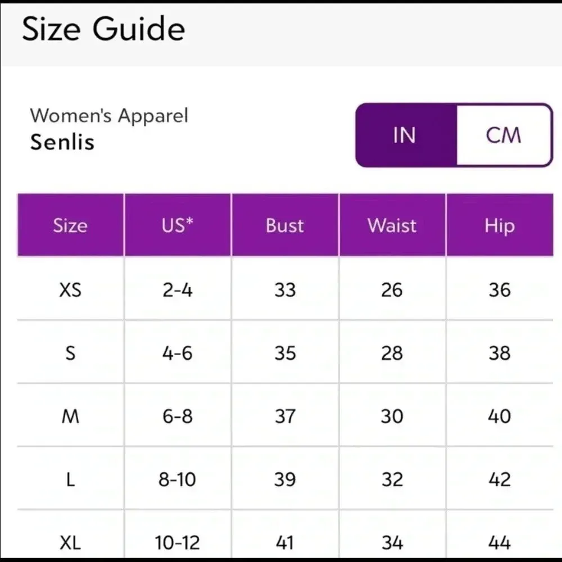
Task: Click the Bust column header
Action: (x=285, y=225)
